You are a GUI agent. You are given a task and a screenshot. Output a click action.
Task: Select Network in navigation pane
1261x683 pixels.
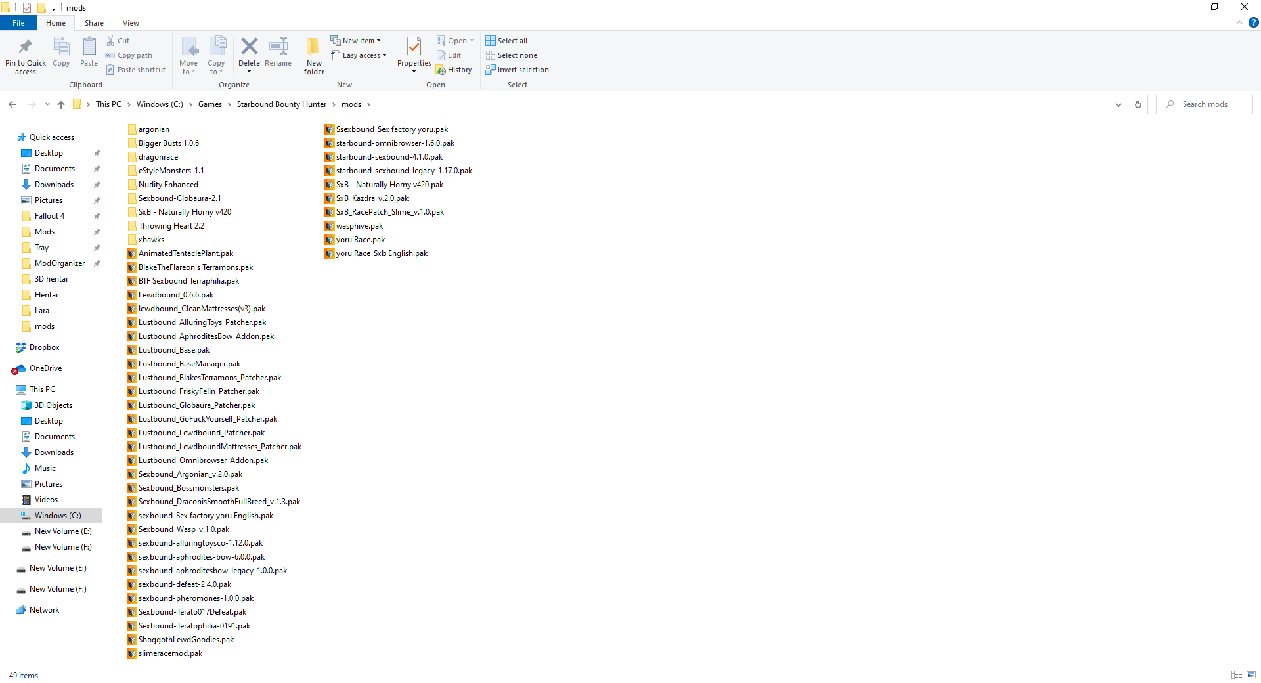tap(44, 610)
